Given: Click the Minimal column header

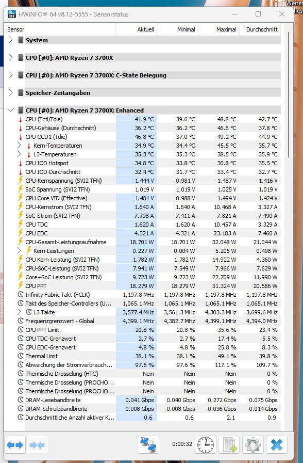Looking at the screenshot, I should click(x=178, y=29).
